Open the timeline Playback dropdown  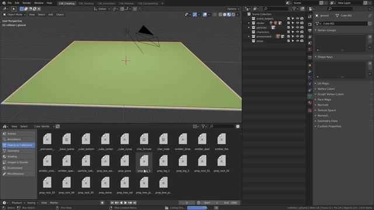tap(18, 202)
